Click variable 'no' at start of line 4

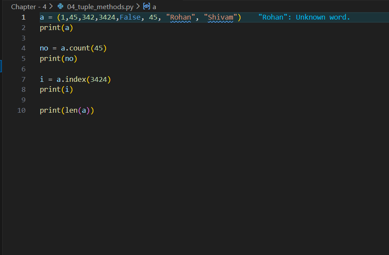[x=44, y=48]
